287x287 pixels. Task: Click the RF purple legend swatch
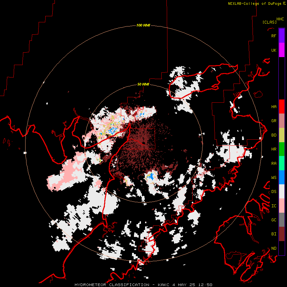(282, 36)
